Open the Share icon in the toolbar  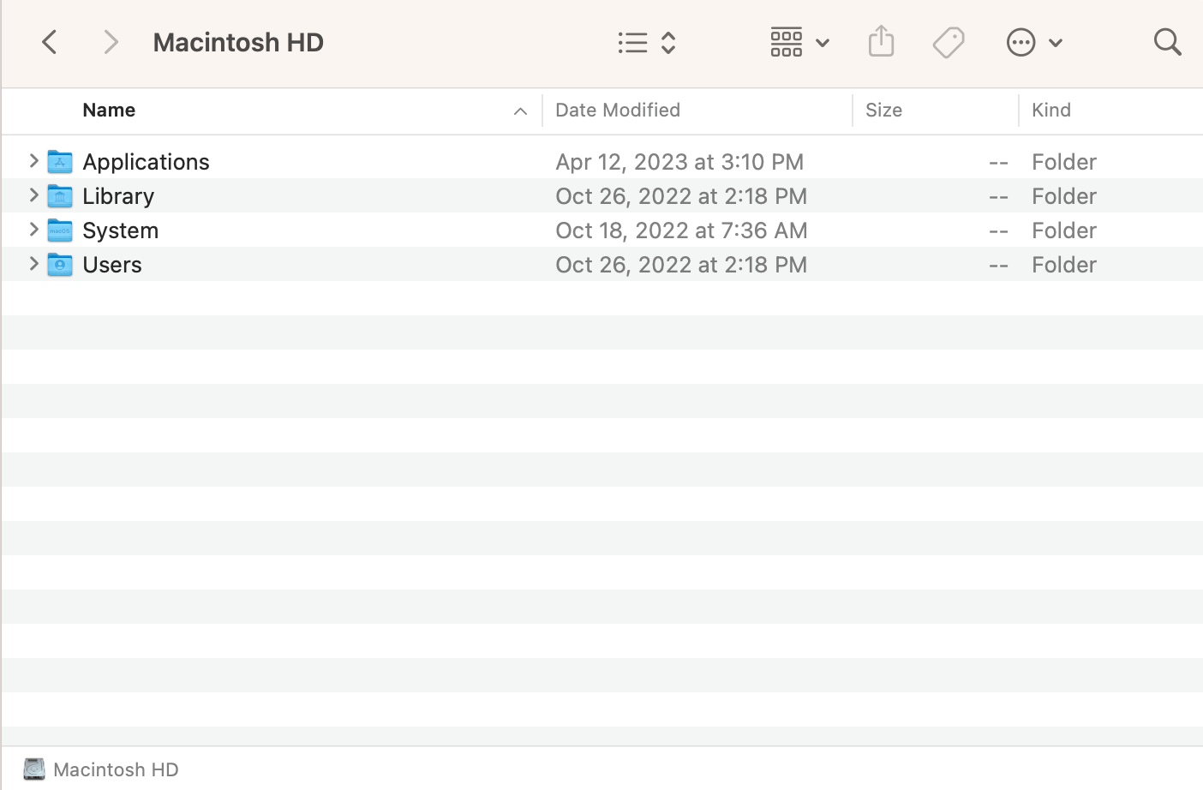click(881, 41)
